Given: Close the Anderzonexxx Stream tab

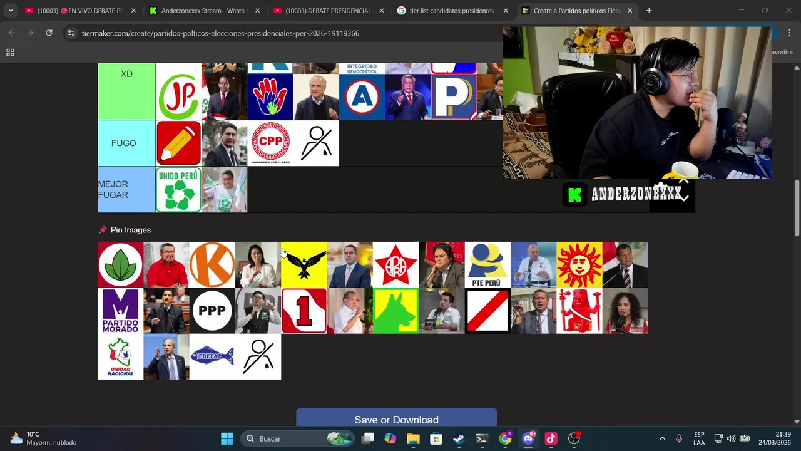Looking at the screenshot, I should click(257, 11).
